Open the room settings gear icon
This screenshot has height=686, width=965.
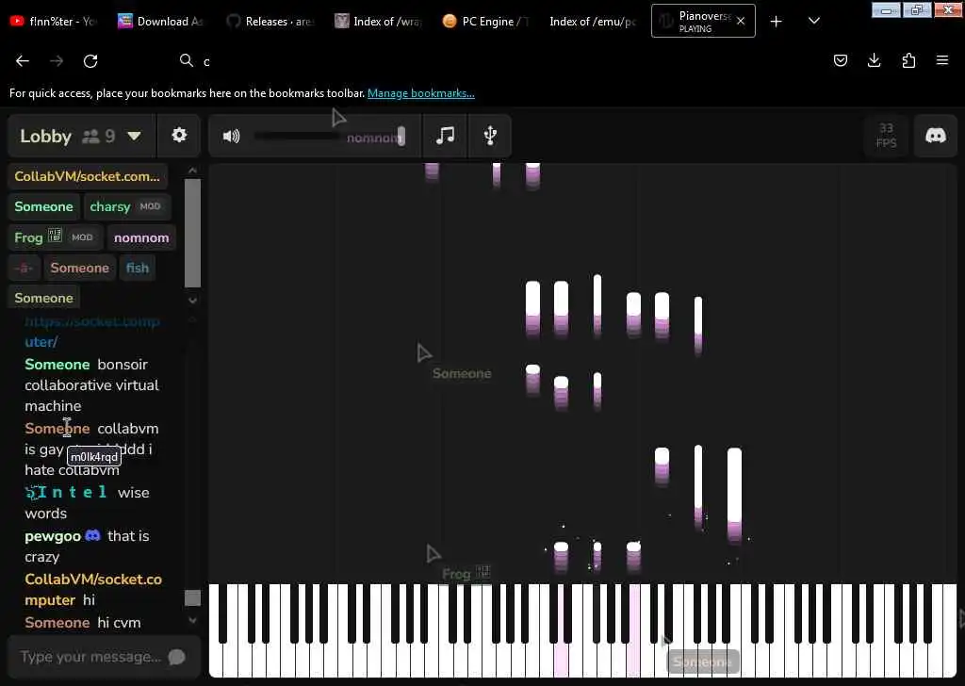pyautogui.click(x=178, y=135)
